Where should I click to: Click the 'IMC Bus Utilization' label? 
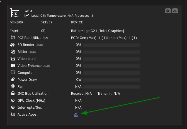pyautogui.click(x=33, y=93)
